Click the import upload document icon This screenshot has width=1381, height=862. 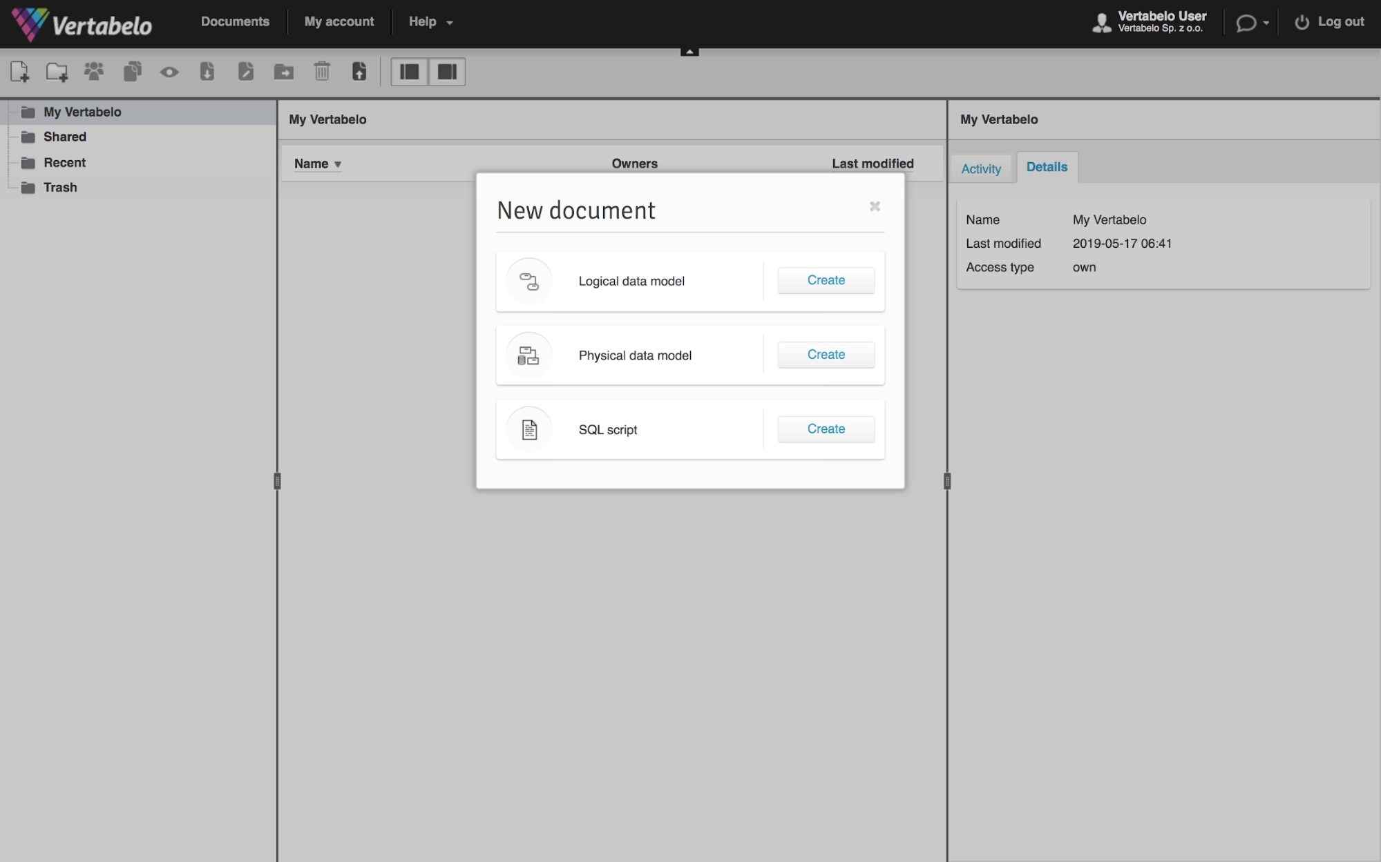(359, 71)
